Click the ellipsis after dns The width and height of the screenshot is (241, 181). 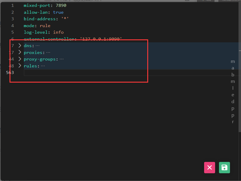37,46
